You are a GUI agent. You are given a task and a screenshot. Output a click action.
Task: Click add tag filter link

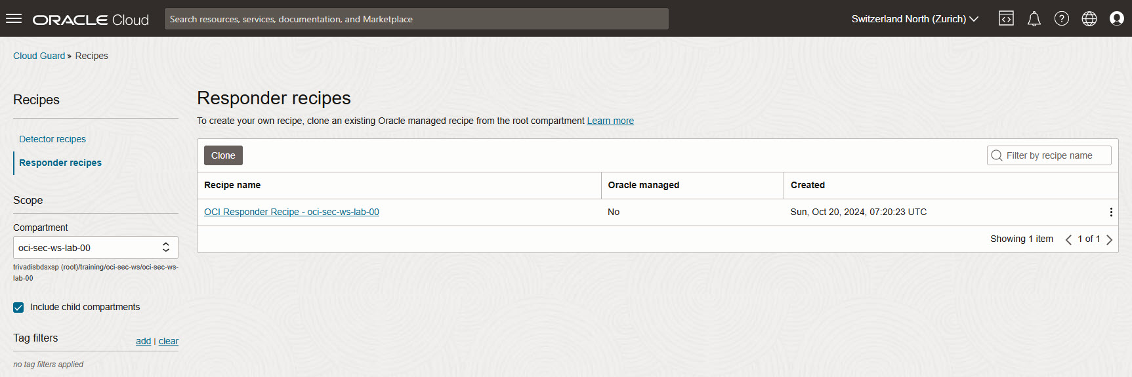tap(143, 341)
